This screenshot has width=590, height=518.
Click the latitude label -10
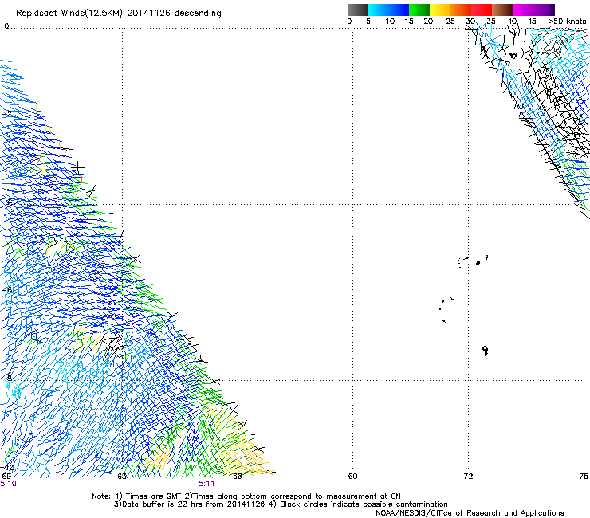(x=8, y=467)
